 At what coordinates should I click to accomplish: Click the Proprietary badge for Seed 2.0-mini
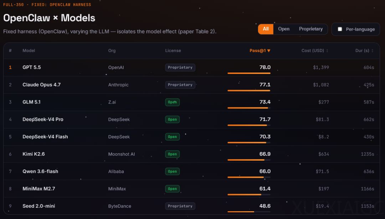point(180,206)
